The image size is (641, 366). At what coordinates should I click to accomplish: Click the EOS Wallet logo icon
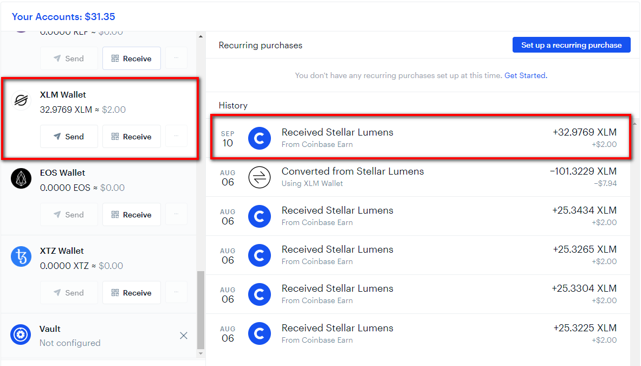click(21, 178)
